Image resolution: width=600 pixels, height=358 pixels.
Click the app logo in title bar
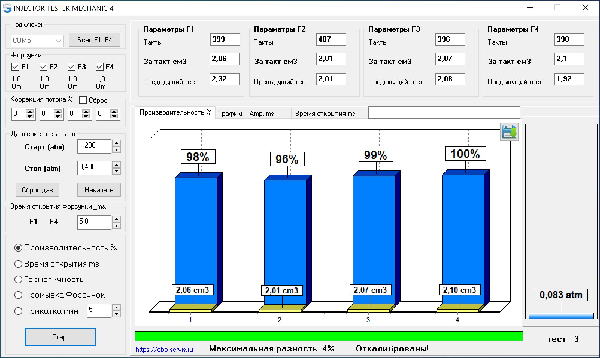[7, 8]
